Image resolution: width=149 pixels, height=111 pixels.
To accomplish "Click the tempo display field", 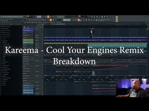I will click(39, 17).
